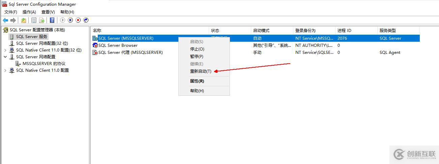Open the 操作(A) menu
439x164 pixels.
(x=29, y=12)
